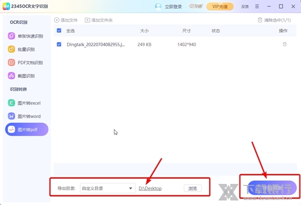Click the 尺寸 column header
301x205 pixels.
pos(187,31)
